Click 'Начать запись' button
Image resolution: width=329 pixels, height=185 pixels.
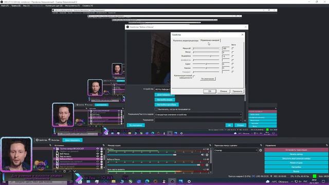click(x=297, y=154)
